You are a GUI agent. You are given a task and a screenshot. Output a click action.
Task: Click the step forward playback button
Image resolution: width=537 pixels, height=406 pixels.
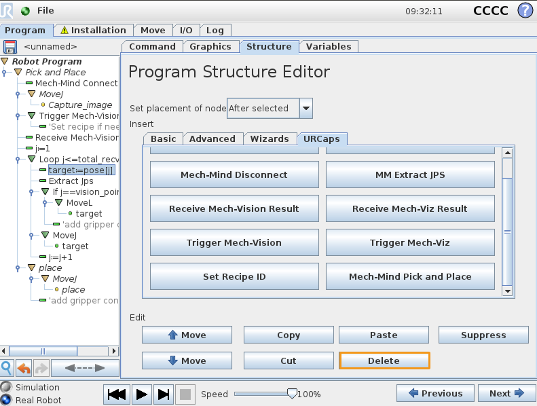click(163, 394)
